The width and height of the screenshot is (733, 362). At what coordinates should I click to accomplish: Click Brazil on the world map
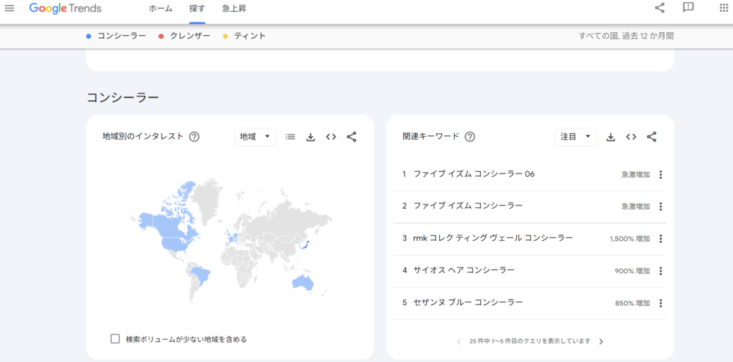pyautogui.click(x=201, y=274)
